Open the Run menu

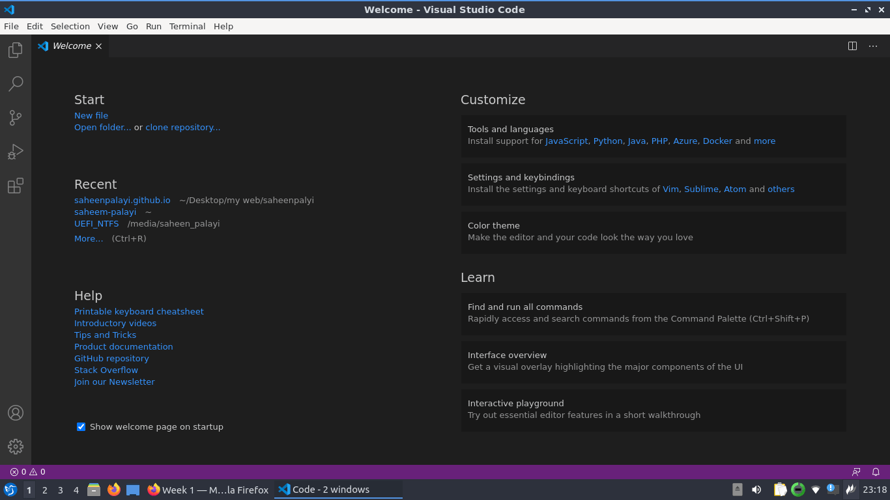tap(154, 26)
